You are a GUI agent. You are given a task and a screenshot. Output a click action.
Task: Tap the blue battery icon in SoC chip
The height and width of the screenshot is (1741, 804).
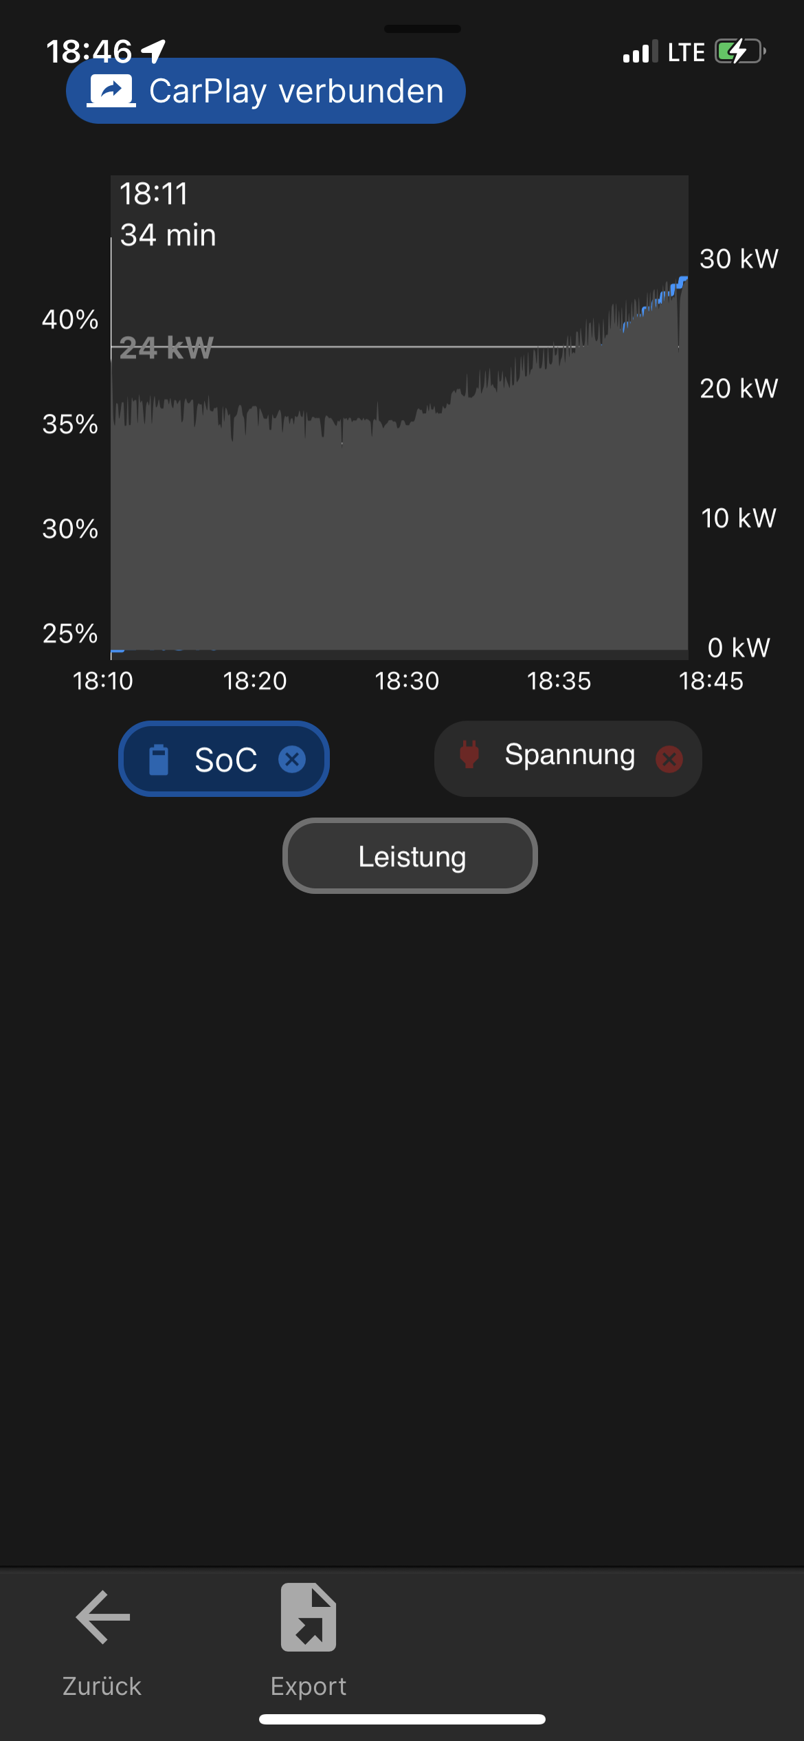pos(159,760)
